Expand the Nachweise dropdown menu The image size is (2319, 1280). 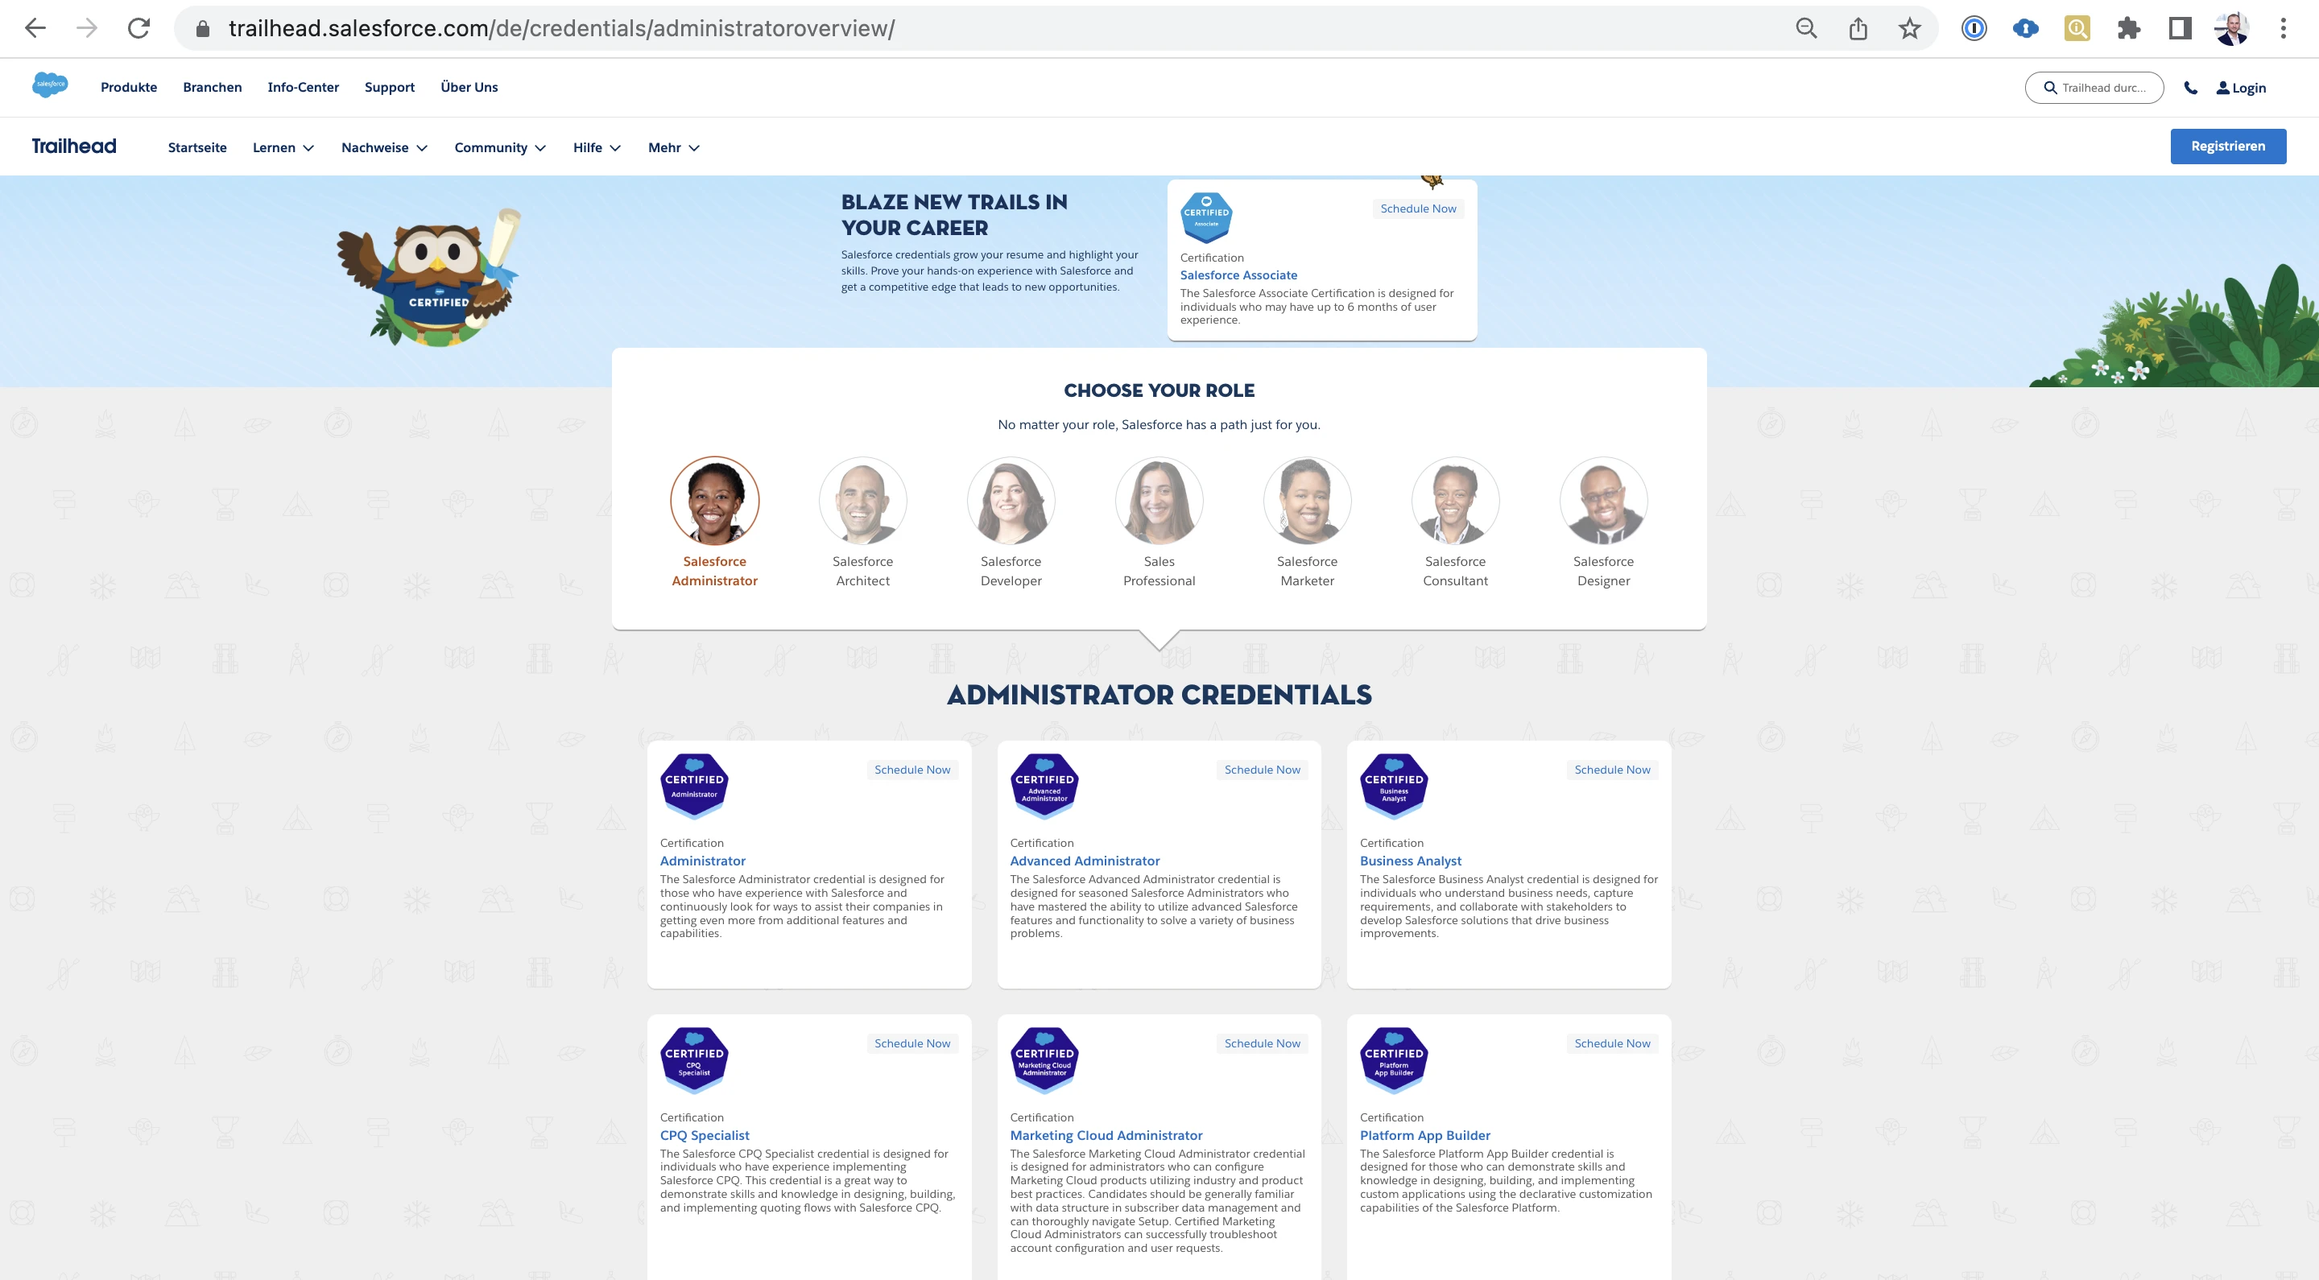[384, 147]
